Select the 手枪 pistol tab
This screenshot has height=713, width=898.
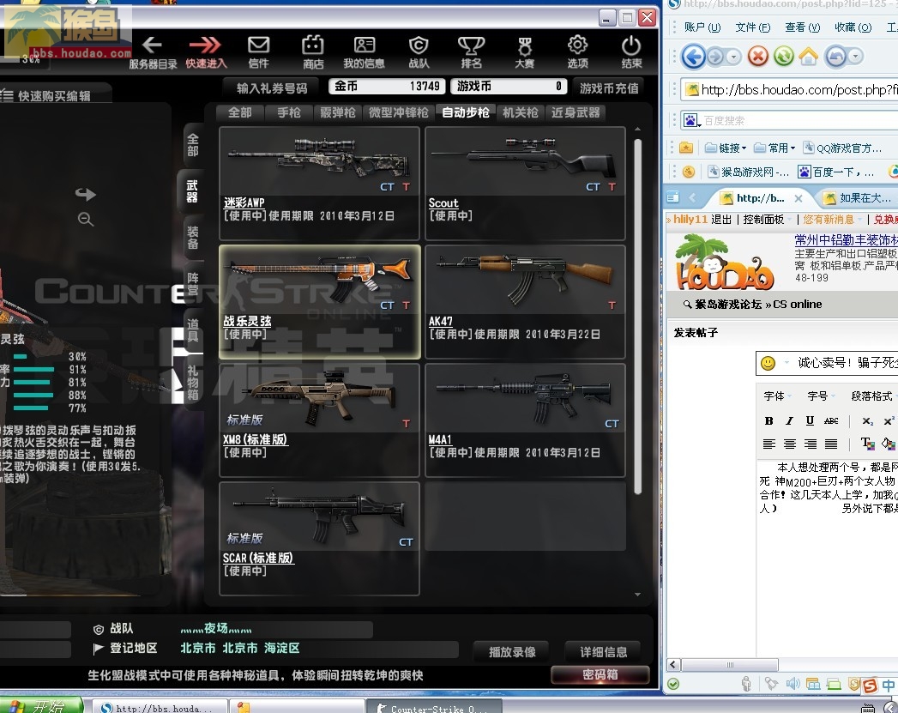pos(289,112)
